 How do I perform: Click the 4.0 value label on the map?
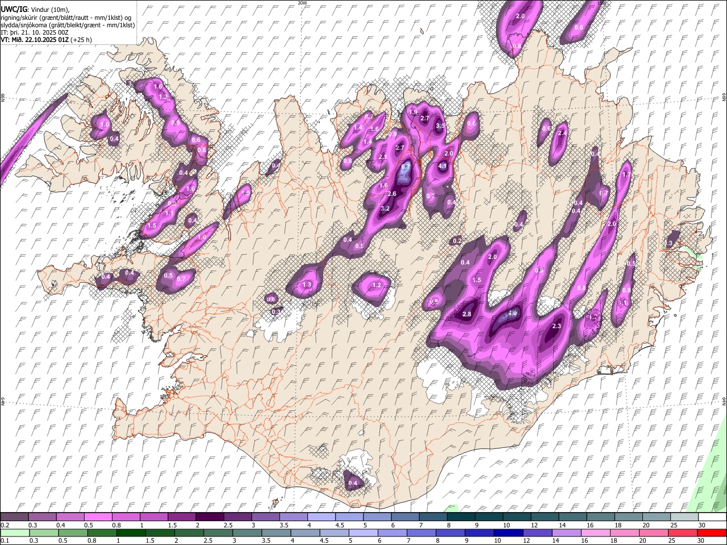[512, 313]
